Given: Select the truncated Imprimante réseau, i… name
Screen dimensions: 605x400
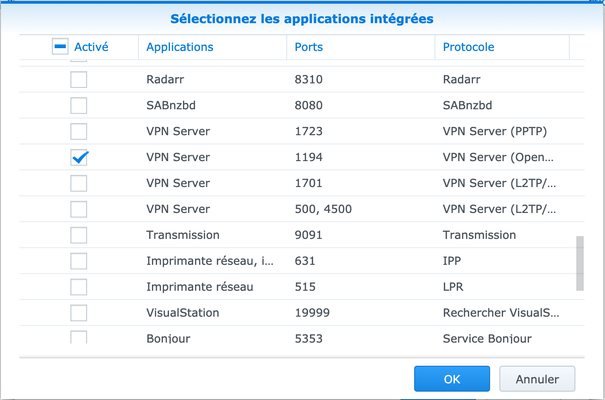Looking at the screenshot, I should (x=210, y=261).
